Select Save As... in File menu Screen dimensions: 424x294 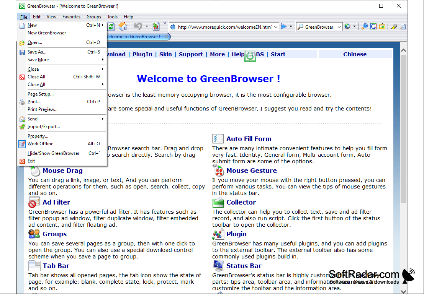62,52
